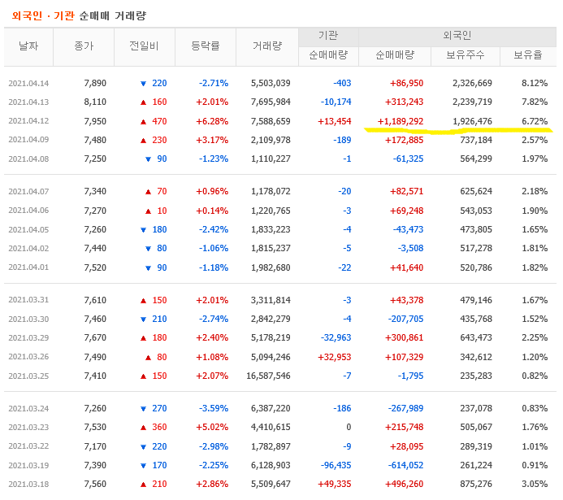563x500 pixels.
Task: Select the 전일비 column header
Action: tap(144, 46)
